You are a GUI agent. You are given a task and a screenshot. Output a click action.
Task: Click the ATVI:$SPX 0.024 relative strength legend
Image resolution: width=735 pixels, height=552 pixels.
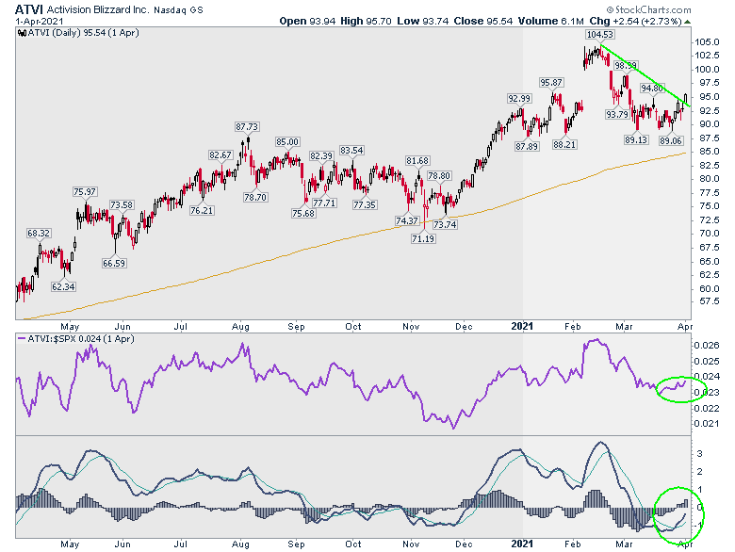pos(81,339)
